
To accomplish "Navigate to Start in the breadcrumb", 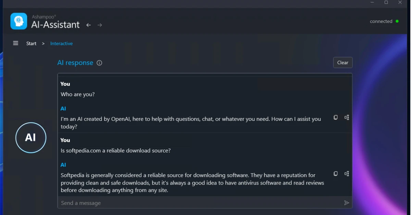I will [31, 43].
